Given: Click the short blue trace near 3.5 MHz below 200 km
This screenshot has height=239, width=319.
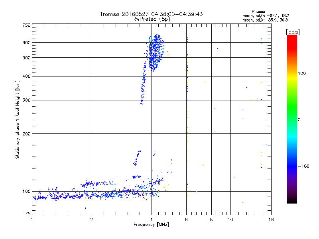Looking at the screenshot, I should click(136, 158).
